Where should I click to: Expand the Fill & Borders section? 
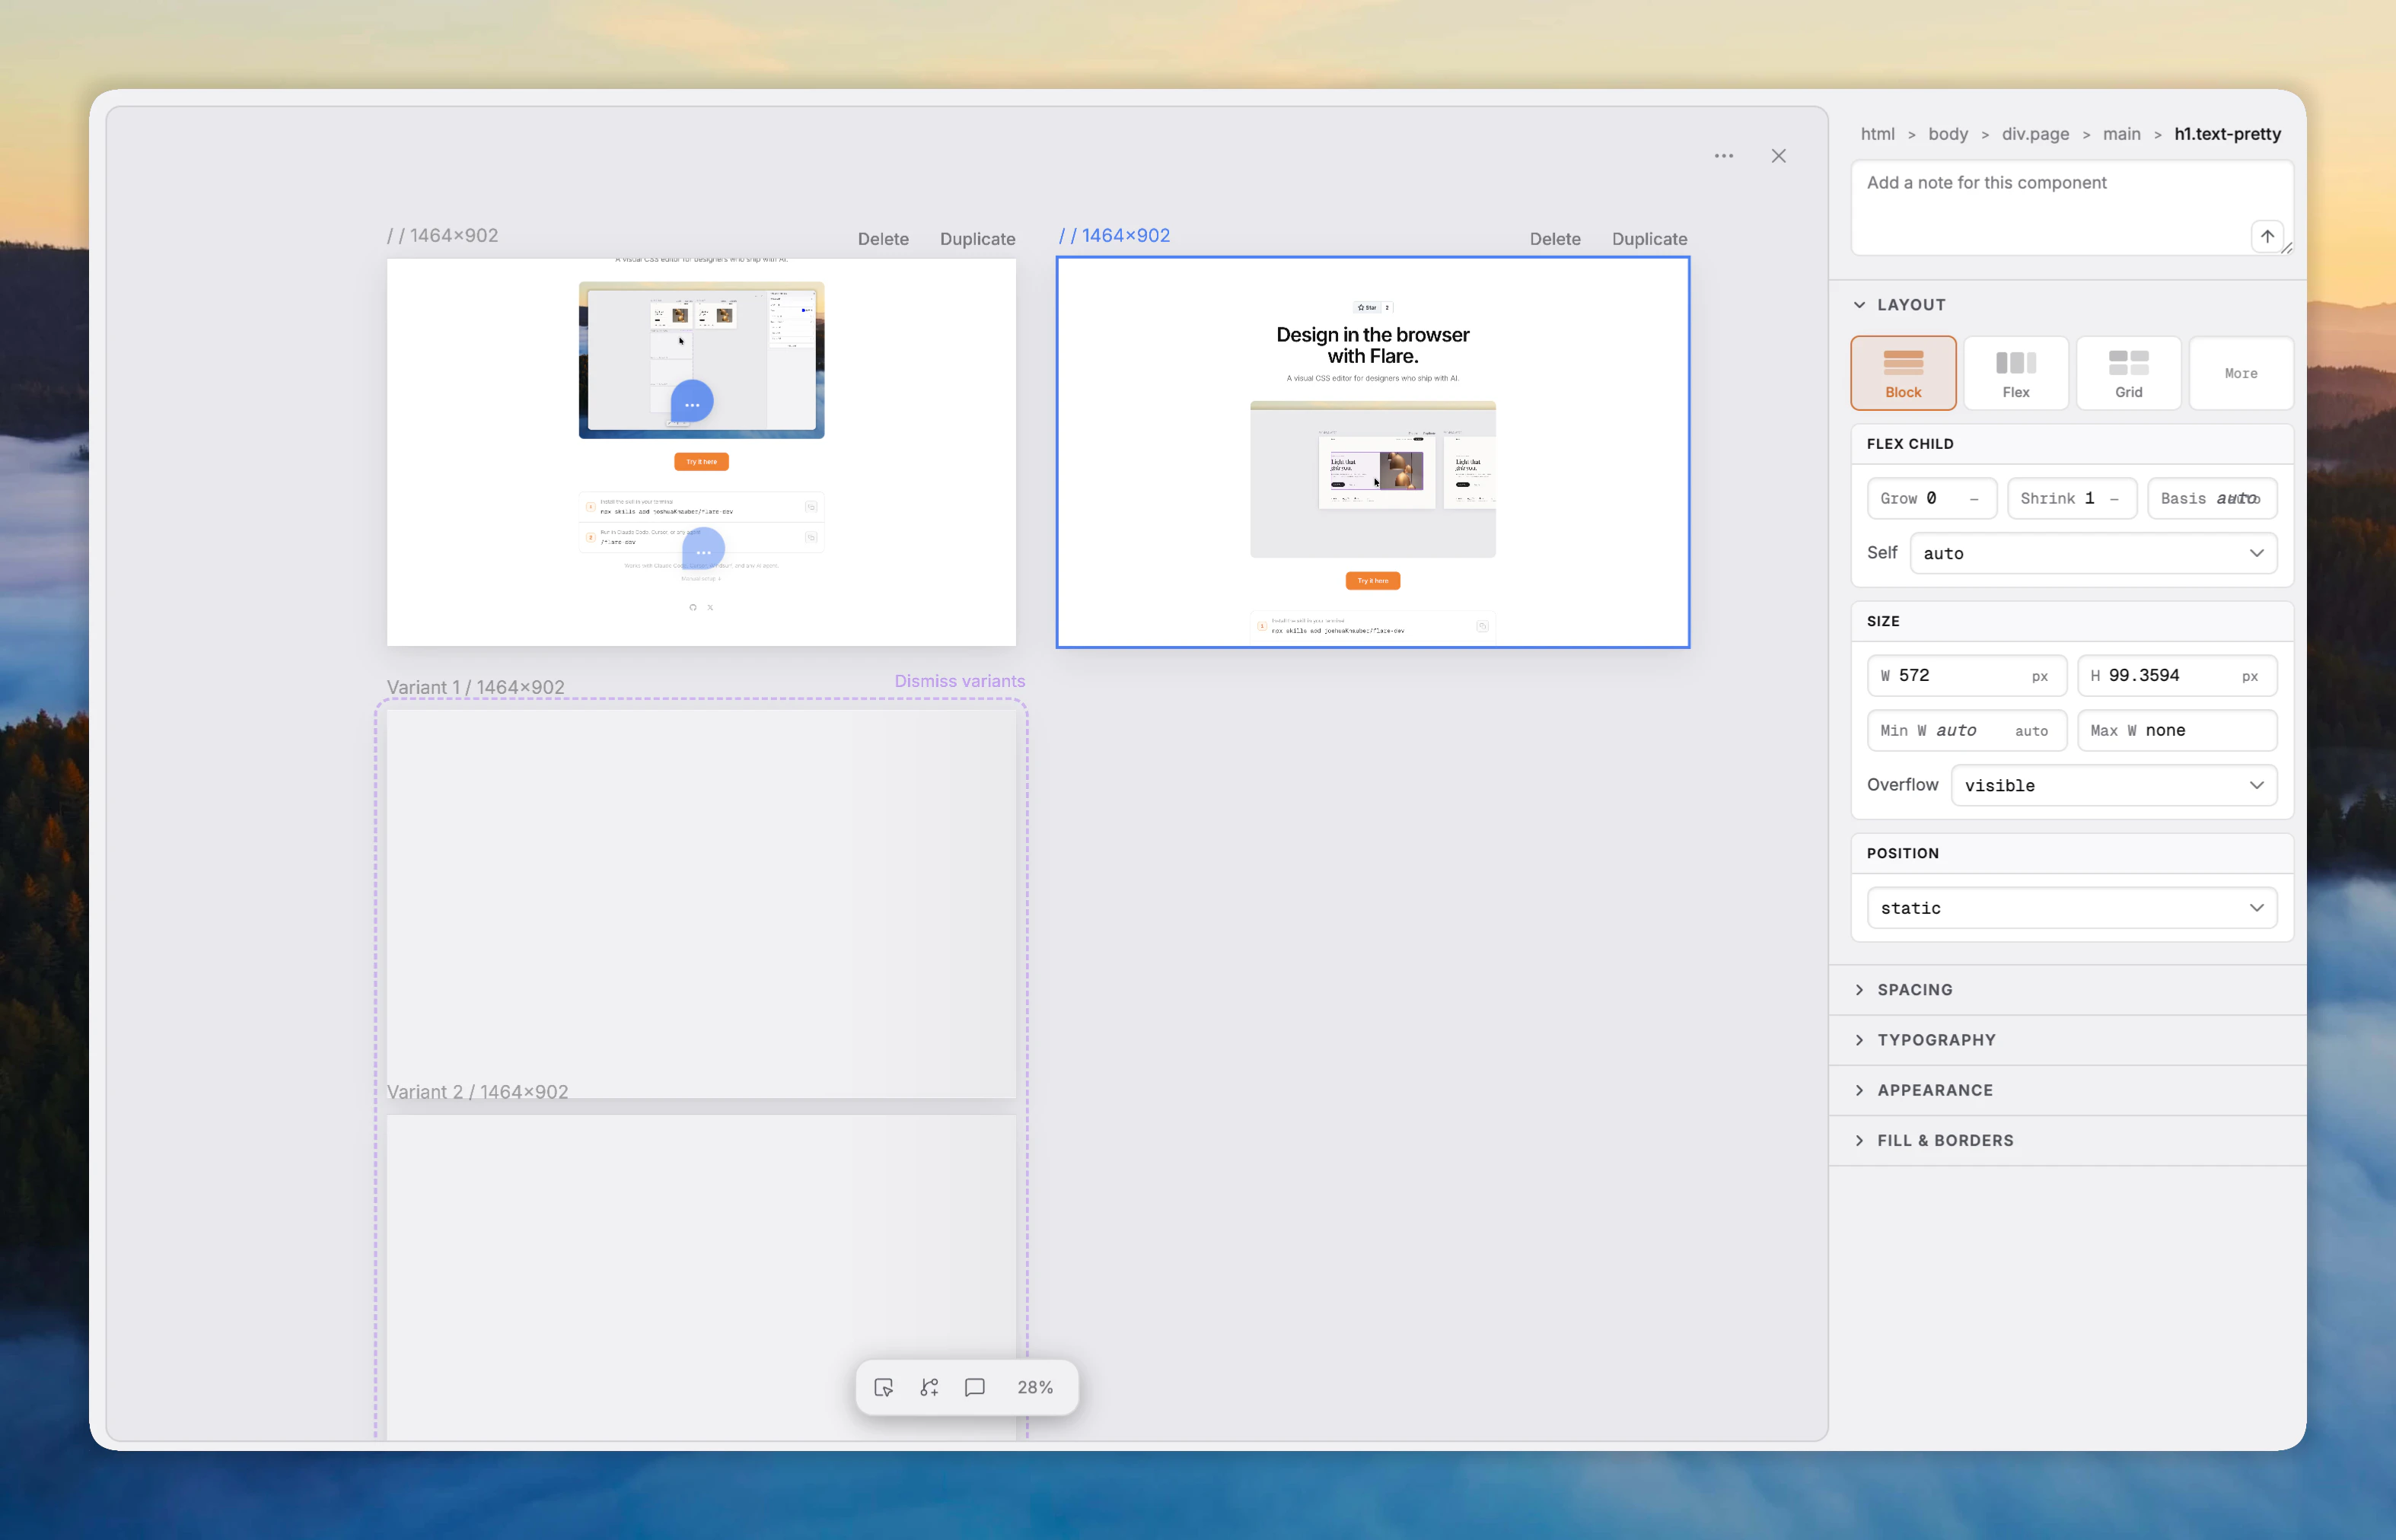[x=1945, y=1140]
